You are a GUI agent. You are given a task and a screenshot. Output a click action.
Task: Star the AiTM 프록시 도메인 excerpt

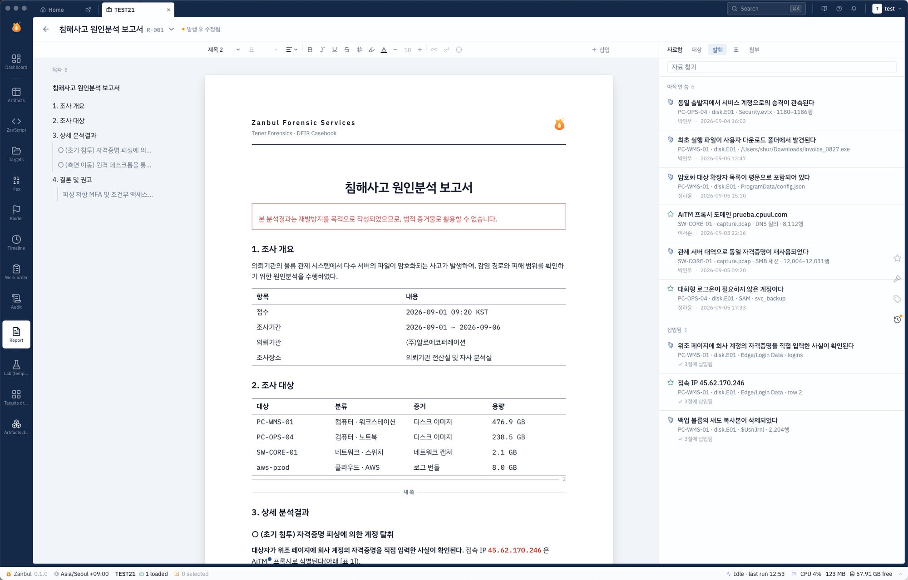(x=671, y=214)
